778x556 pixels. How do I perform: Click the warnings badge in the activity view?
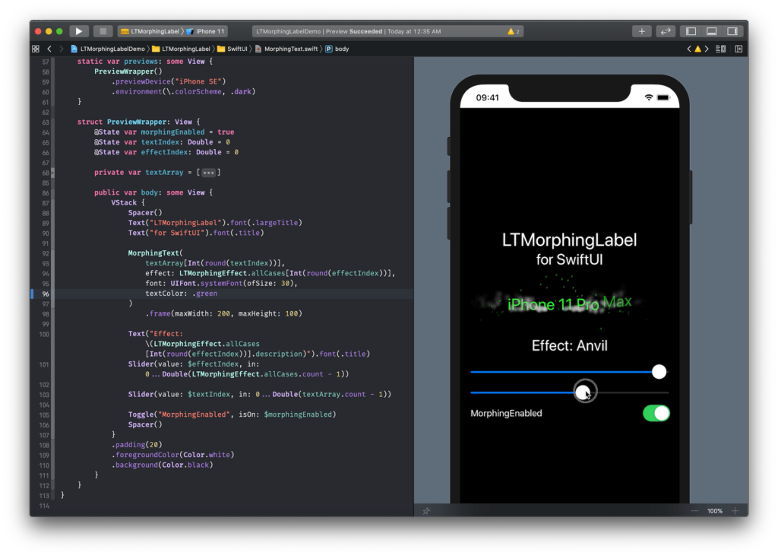[512, 31]
